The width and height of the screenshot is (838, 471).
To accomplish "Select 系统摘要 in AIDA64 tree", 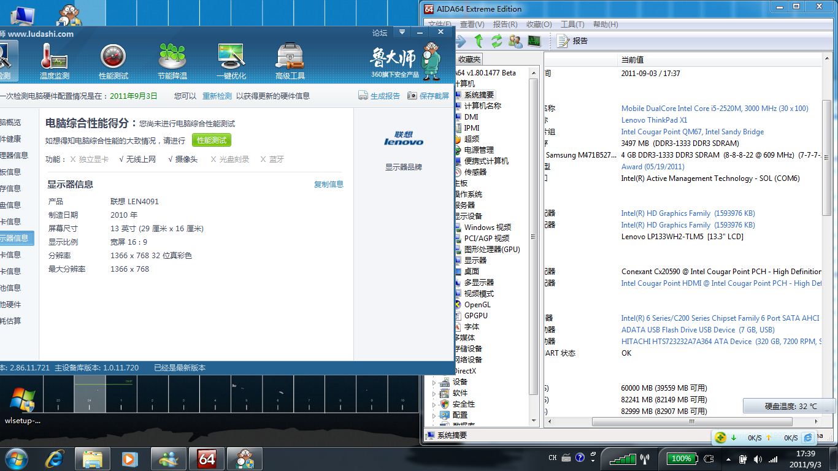I will click(479, 95).
